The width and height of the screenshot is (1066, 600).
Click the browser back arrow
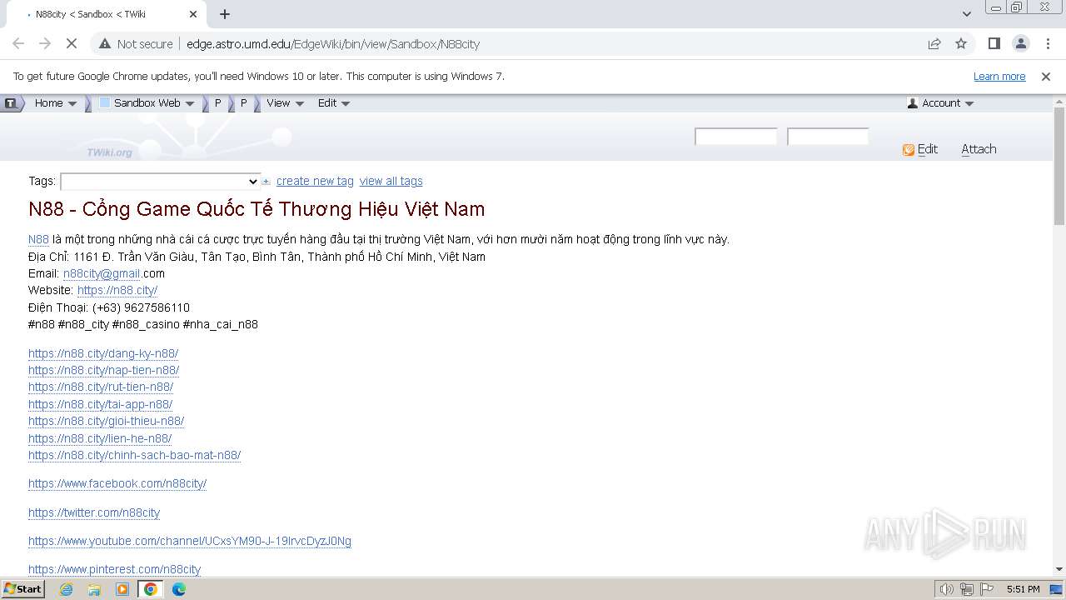click(x=18, y=43)
